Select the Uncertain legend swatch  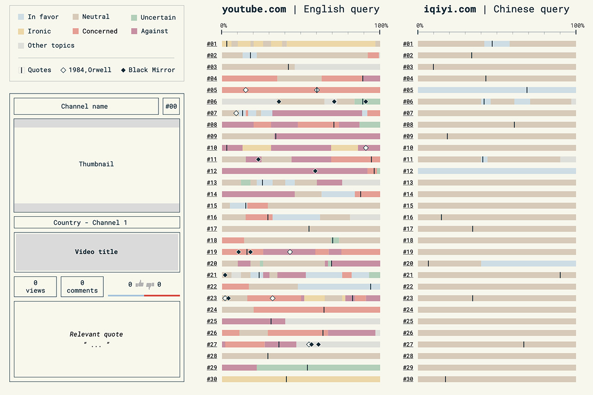134,18
